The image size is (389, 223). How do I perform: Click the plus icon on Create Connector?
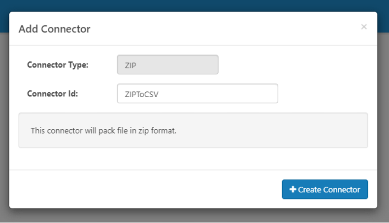coord(292,189)
